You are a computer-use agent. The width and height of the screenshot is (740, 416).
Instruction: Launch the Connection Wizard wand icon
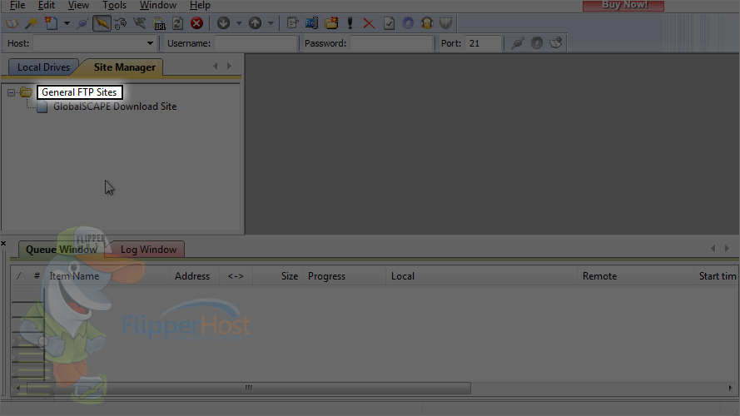31,23
